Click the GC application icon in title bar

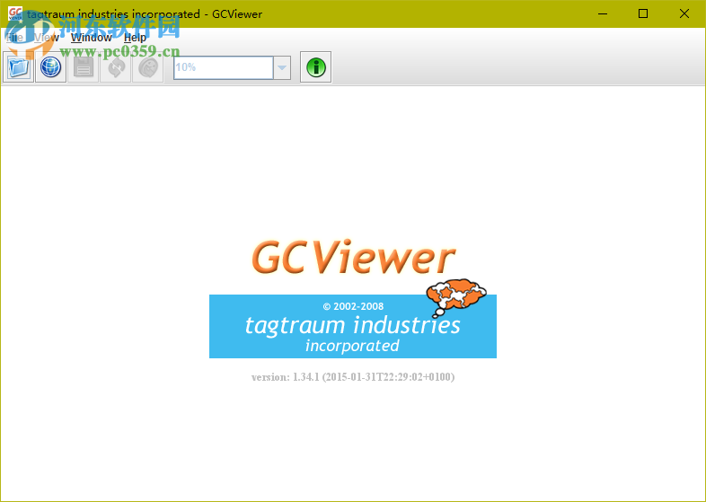click(x=15, y=13)
